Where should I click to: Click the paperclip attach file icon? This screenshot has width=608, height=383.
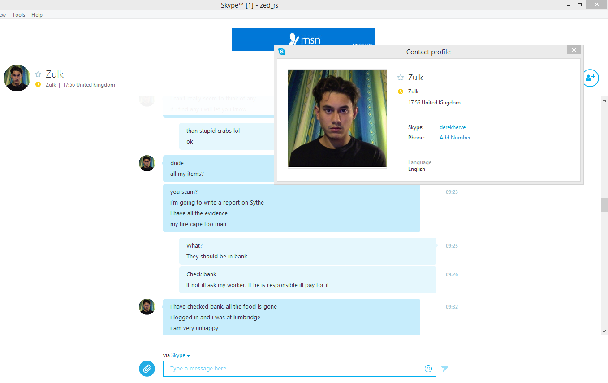click(147, 369)
